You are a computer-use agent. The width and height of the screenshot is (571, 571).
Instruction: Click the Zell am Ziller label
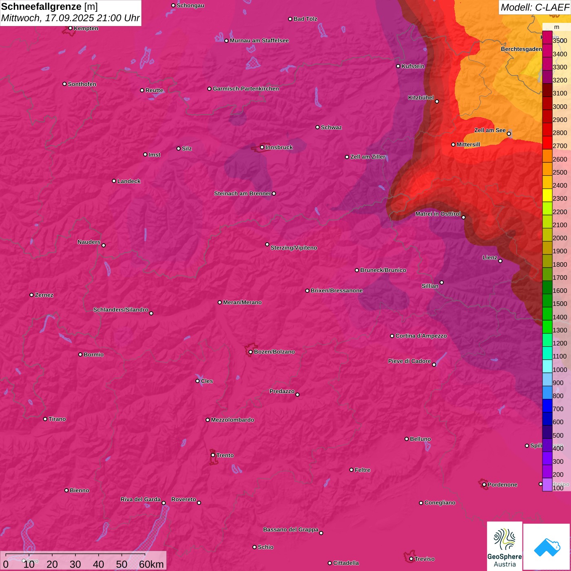(368, 157)
